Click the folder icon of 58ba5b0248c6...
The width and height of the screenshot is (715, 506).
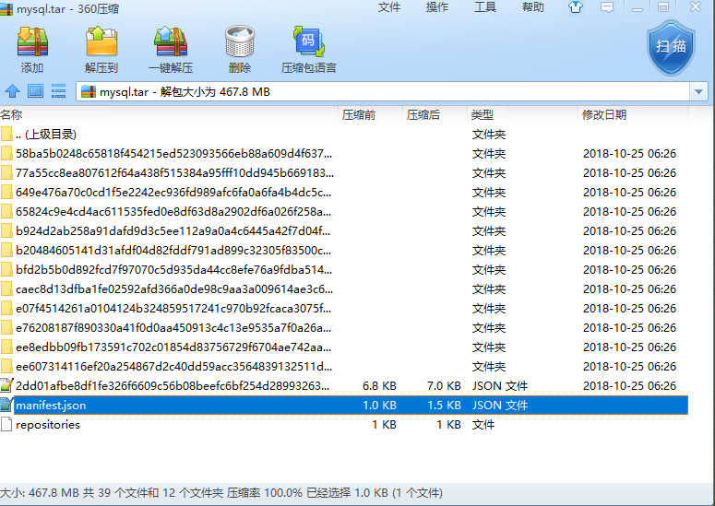(6, 154)
